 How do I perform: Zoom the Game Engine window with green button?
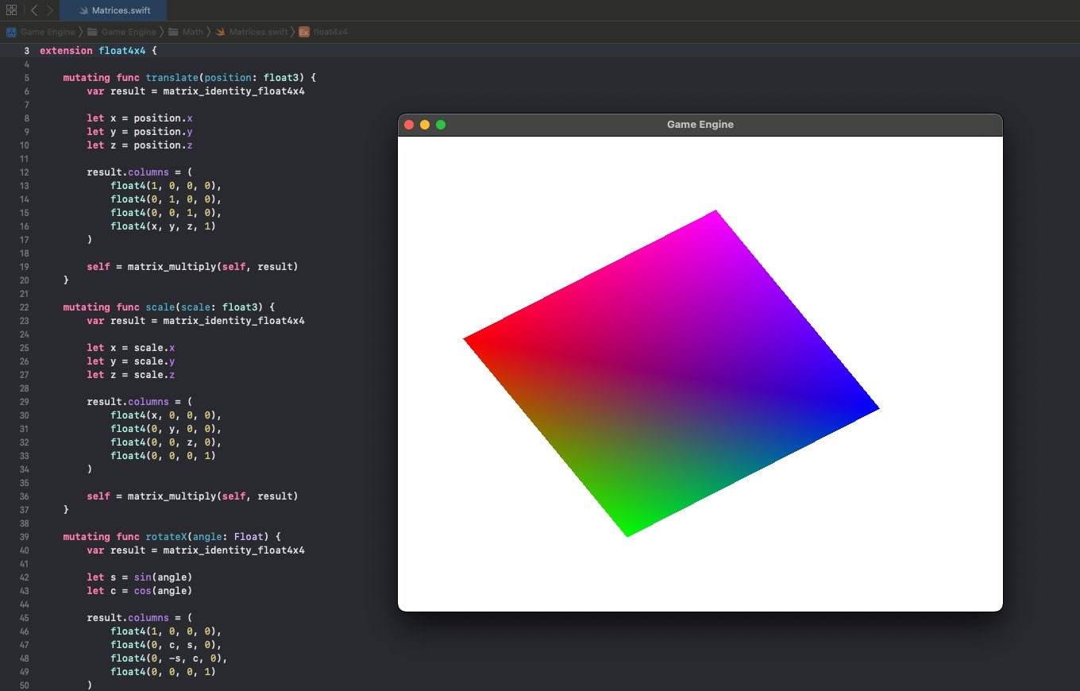coord(441,125)
